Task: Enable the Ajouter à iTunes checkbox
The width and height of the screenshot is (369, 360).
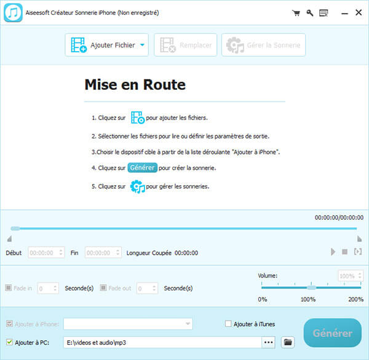Action: tap(228, 324)
